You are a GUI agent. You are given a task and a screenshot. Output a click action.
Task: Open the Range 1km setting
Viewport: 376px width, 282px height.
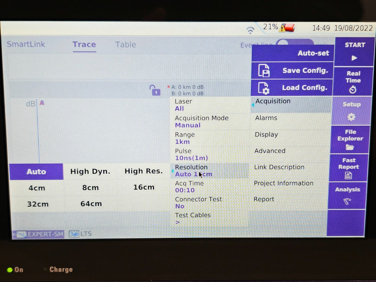tap(210, 138)
